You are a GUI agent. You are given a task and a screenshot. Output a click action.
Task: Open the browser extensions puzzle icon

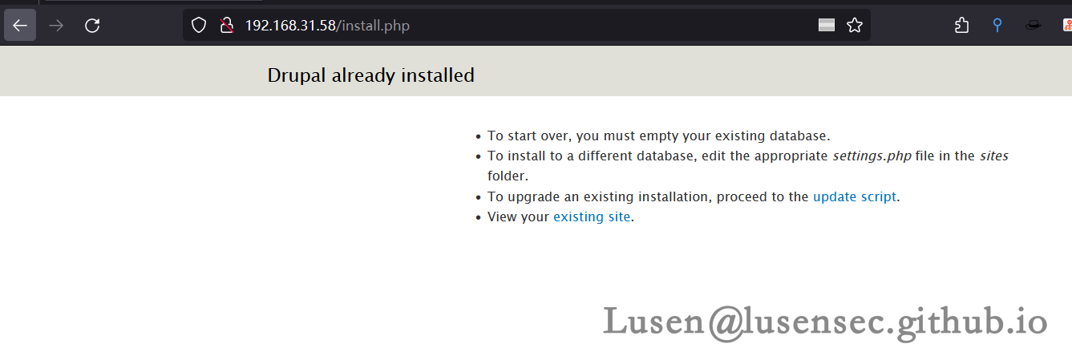click(961, 26)
